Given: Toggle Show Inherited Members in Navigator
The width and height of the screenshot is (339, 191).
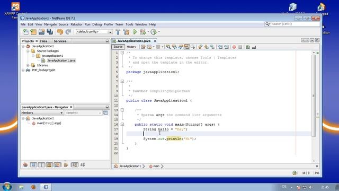Looking at the screenshot, I should pos(25,165).
